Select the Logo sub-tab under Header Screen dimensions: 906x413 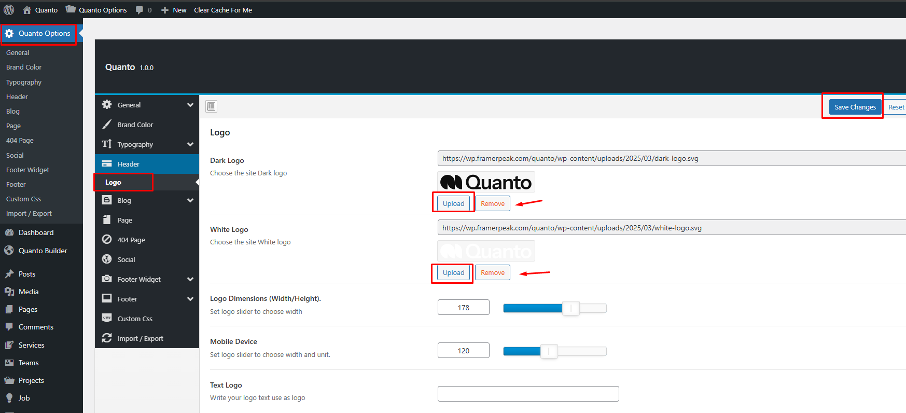113,183
